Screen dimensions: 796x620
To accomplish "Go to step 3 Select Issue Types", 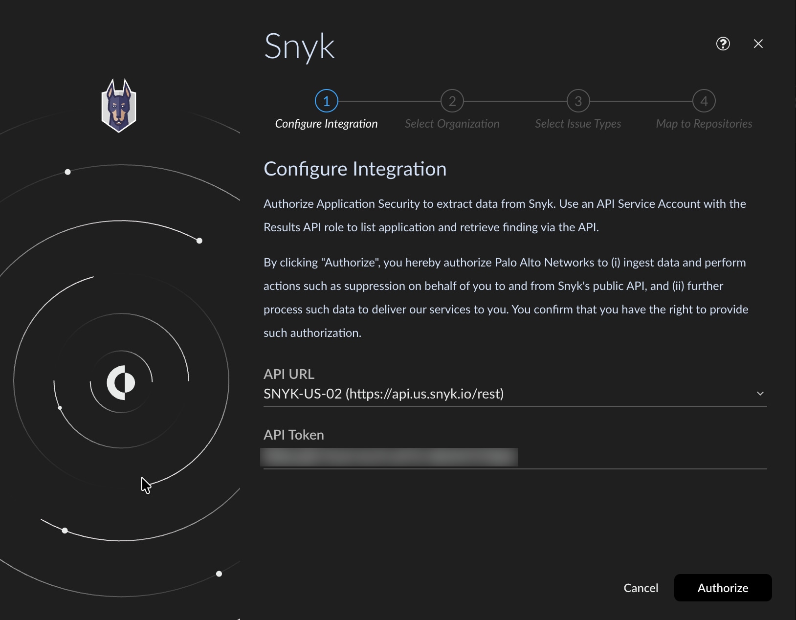I will coord(578,101).
